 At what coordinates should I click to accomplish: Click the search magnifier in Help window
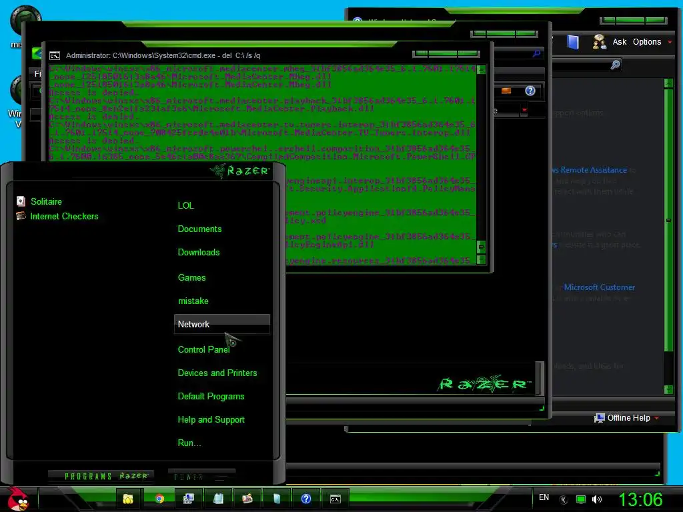(x=615, y=65)
